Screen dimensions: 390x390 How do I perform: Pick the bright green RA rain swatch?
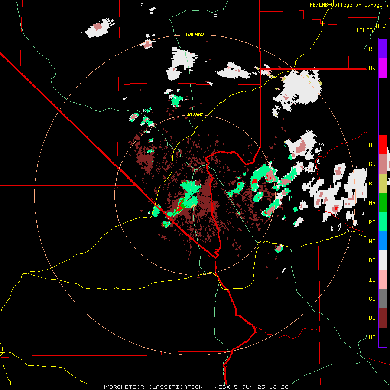tap(383, 222)
